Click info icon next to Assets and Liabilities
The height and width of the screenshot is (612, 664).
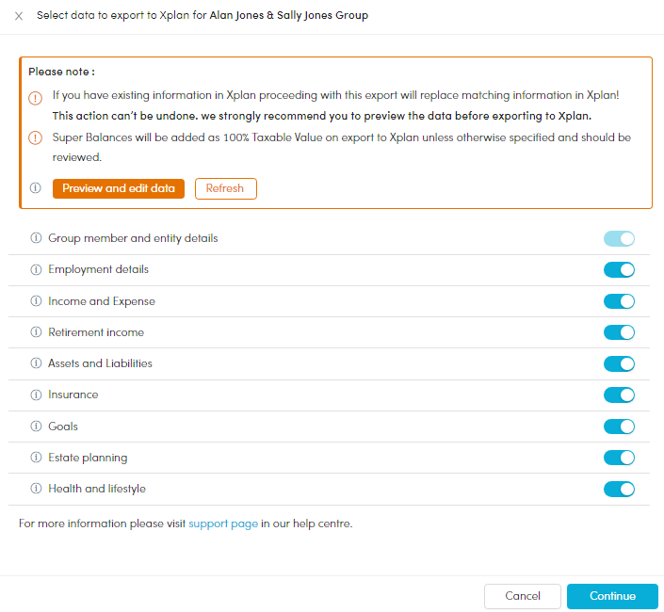pyautogui.click(x=36, y=363)
